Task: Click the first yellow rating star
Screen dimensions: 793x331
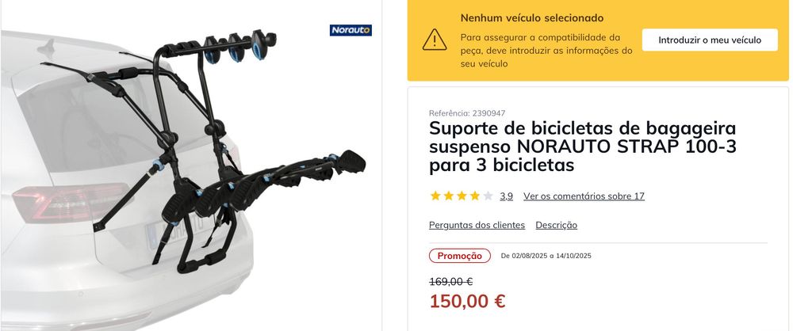Action: pyautogui.click(x=435, y=196)
